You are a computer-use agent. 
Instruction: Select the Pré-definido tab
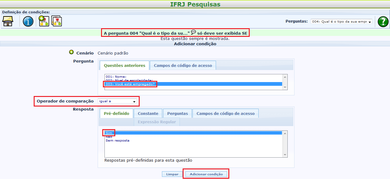[x=117, y=113]
